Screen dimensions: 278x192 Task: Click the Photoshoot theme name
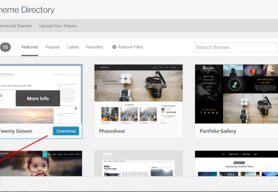coord(112,131)
